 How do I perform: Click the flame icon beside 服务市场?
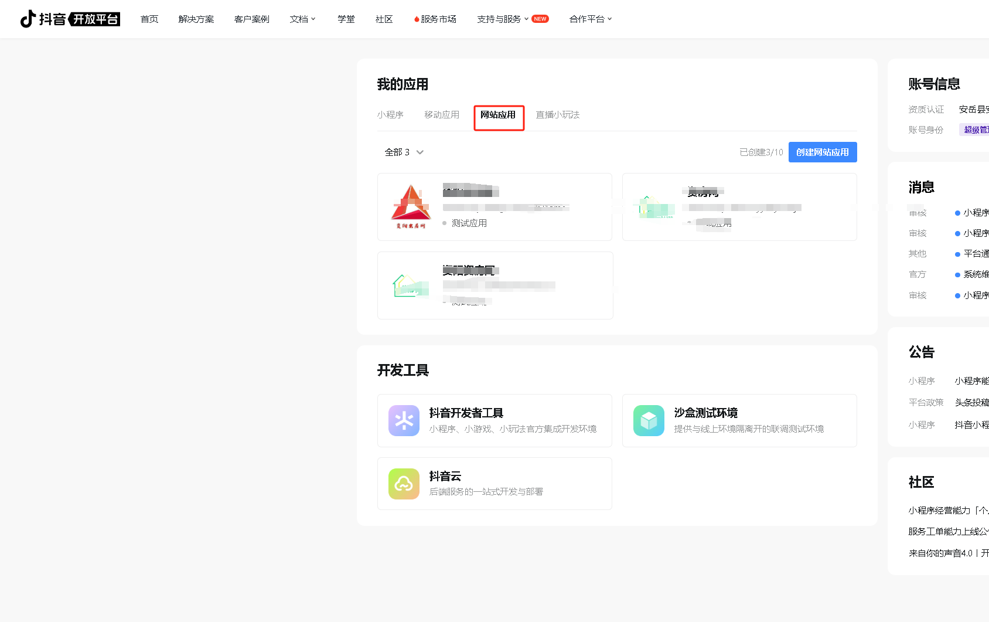pos(416,19)
